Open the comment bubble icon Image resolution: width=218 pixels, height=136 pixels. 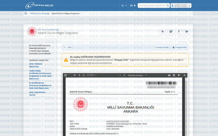point(187,32)
